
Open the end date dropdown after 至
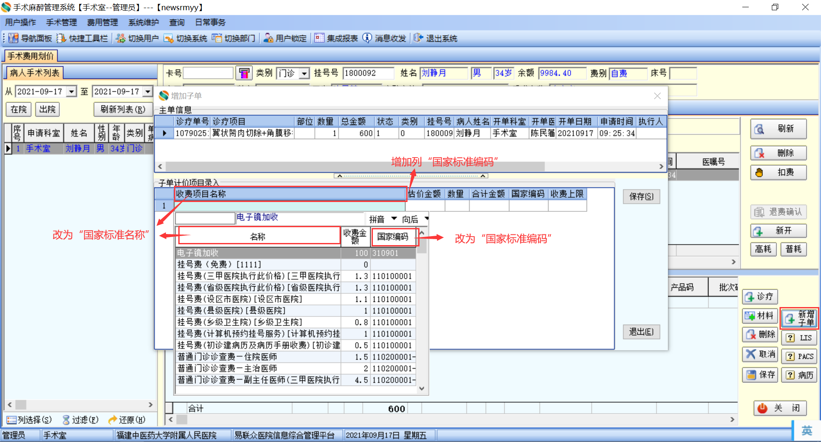click(148, 91)
